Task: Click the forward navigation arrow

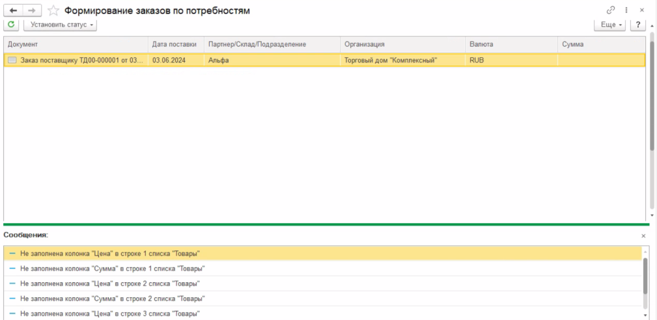Action: tap(33, 10)
